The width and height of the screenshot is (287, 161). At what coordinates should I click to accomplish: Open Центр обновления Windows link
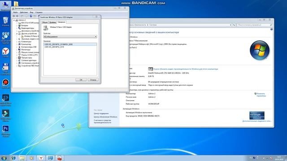[105, 117]
